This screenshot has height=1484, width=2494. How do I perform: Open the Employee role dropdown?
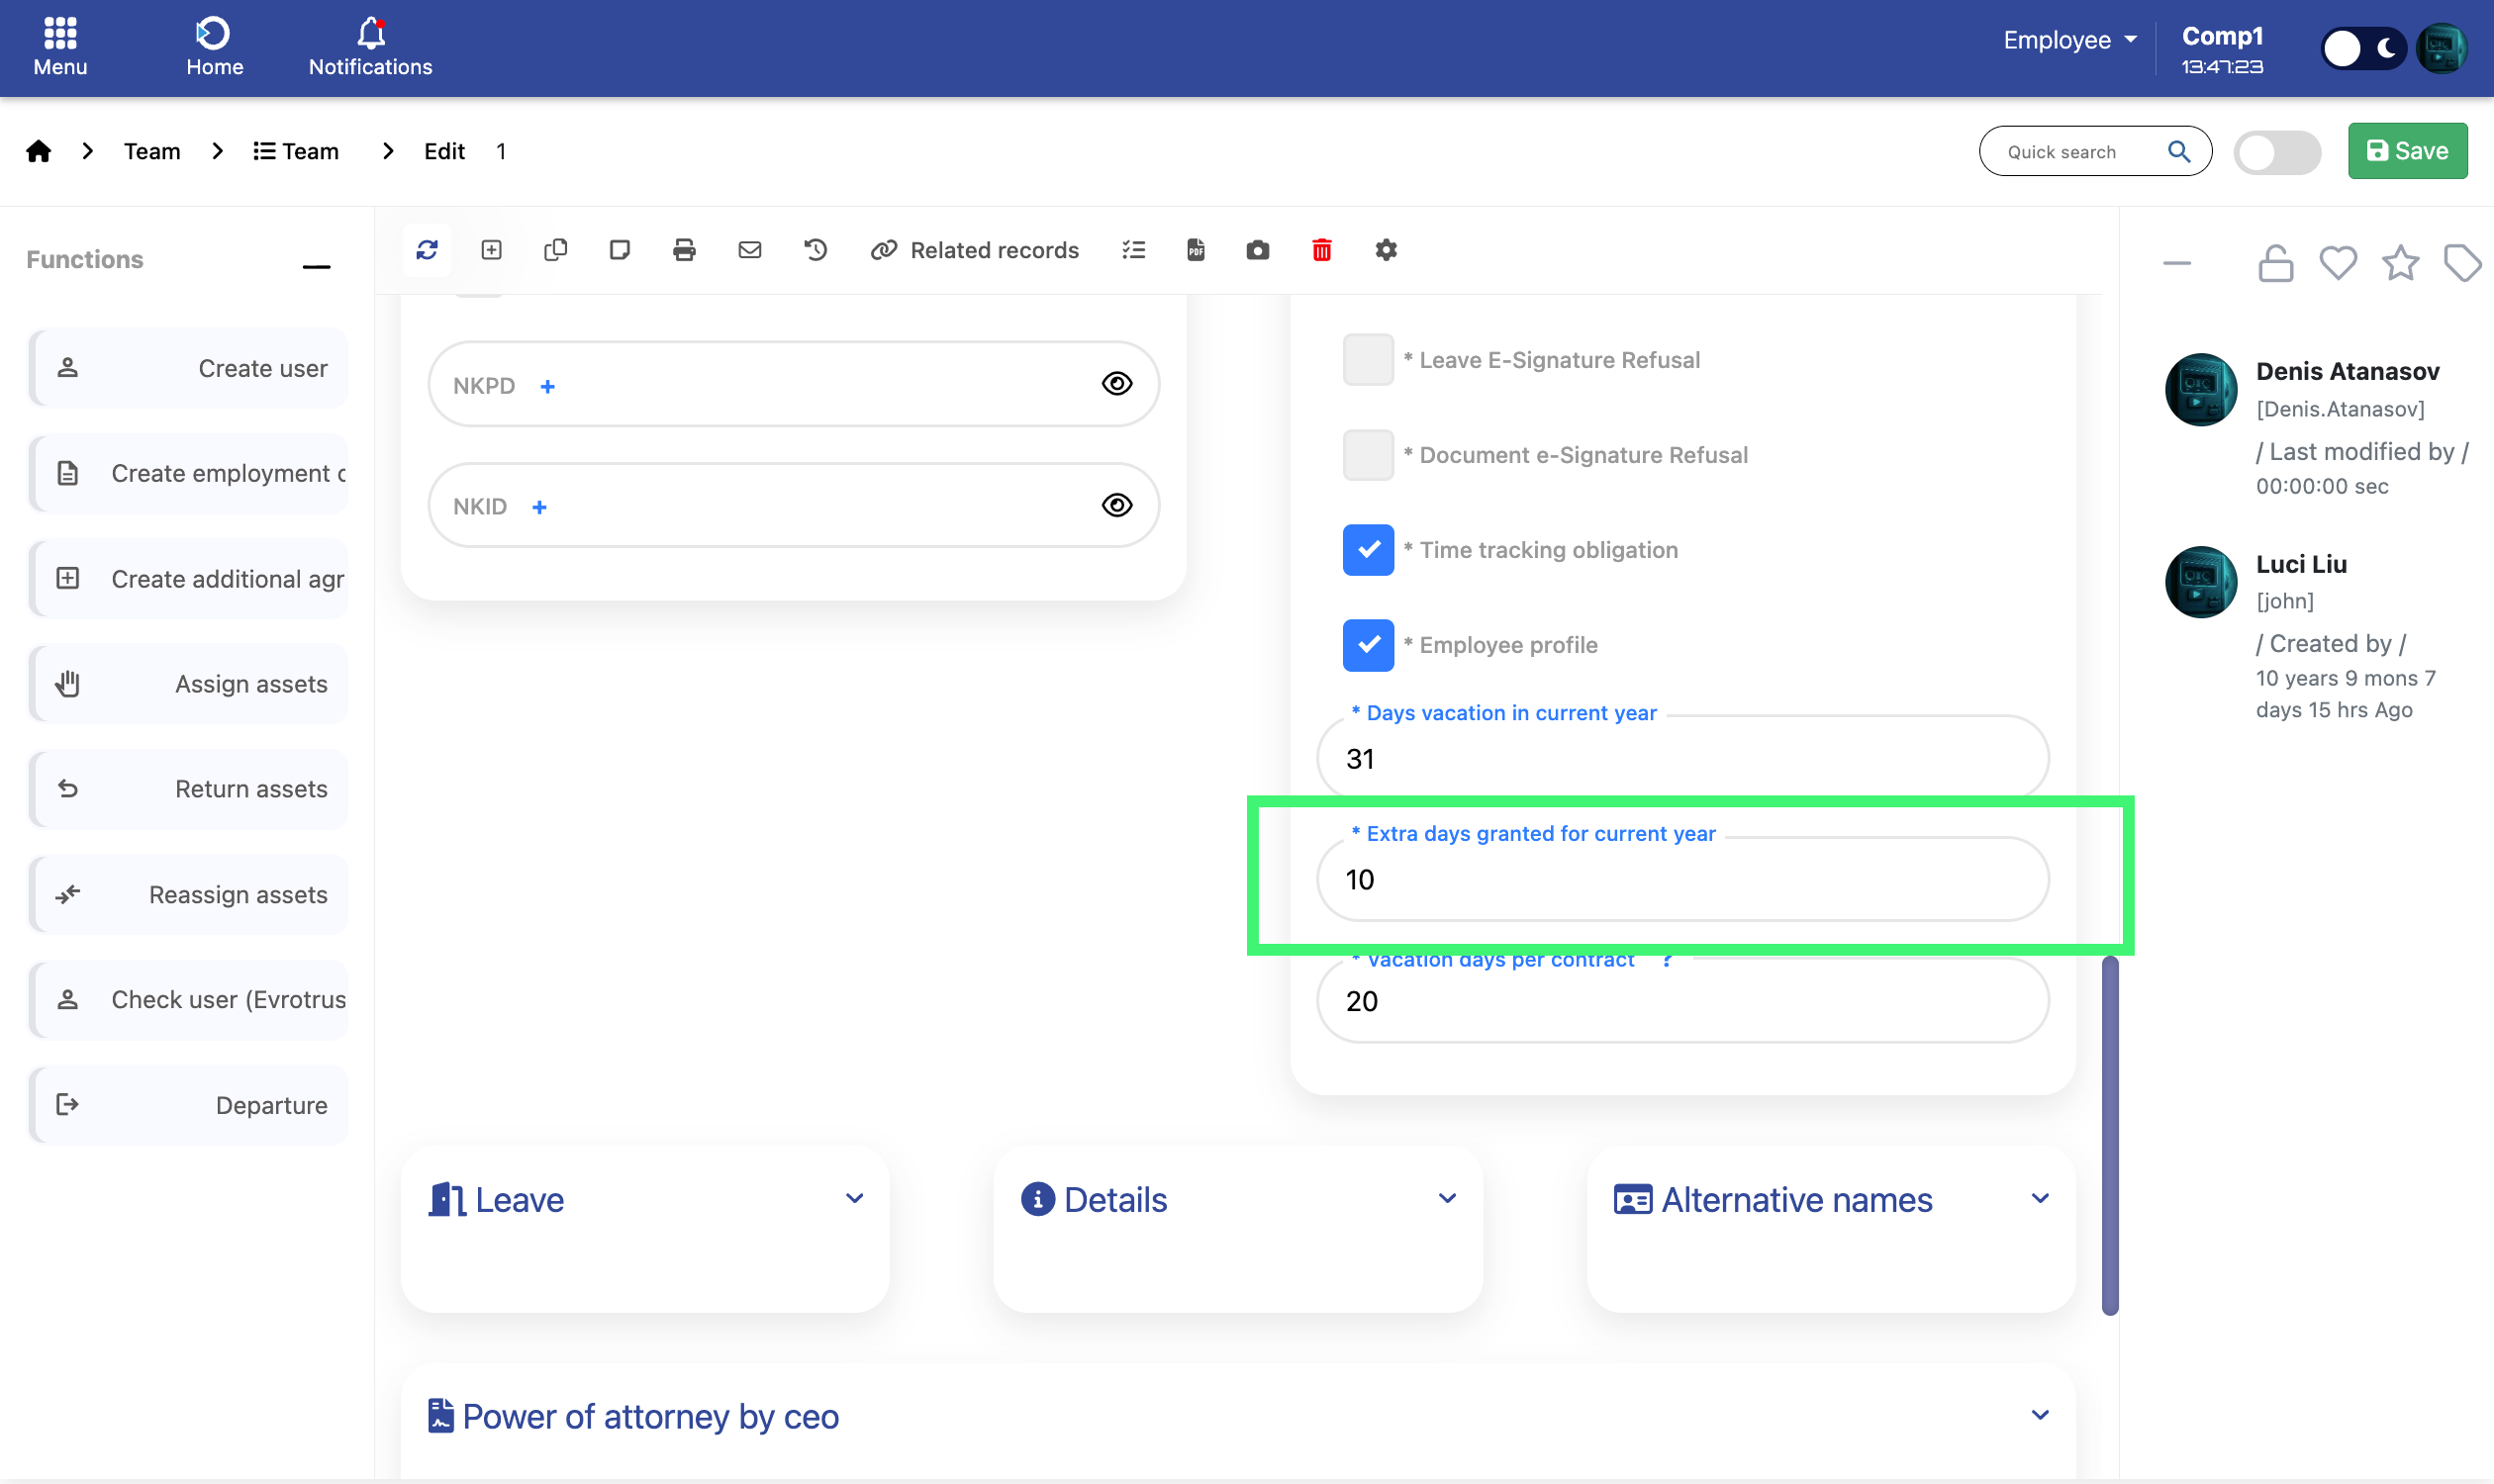(x=2068, y=40)
